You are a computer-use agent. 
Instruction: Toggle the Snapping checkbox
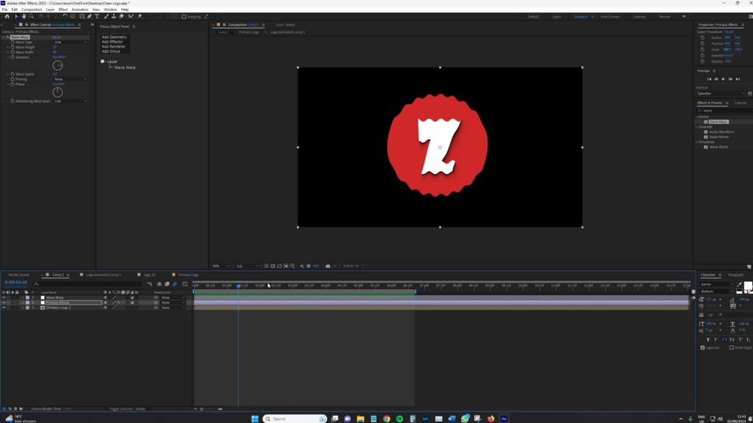pos(184,17)
